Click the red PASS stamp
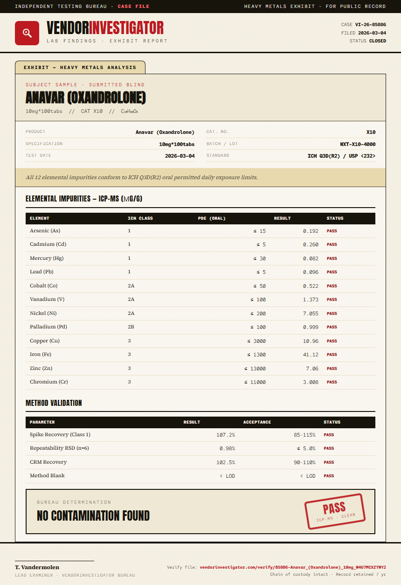 (335, 511)
